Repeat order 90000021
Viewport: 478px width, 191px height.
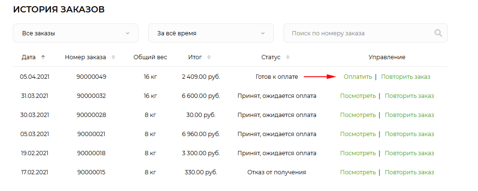tap(409, 134)
